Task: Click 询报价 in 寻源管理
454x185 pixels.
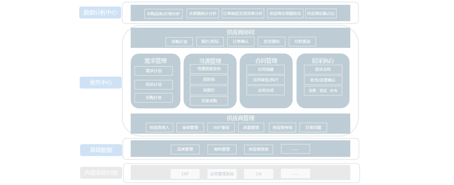Action: [209, 90]
